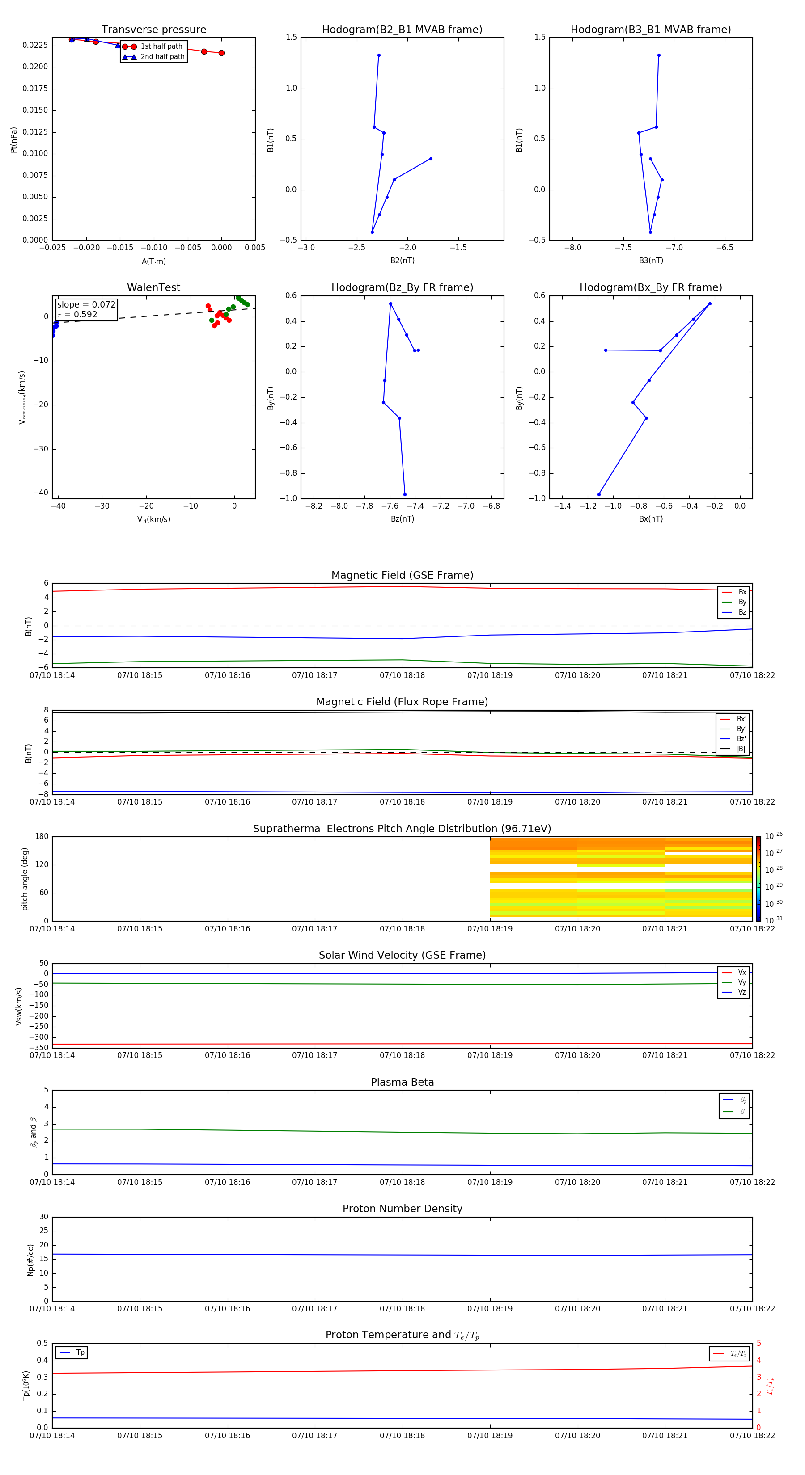Click the 'Pt(nPa)' y-axis label
The image size is (805, 1475).
[x=14, y=140]
